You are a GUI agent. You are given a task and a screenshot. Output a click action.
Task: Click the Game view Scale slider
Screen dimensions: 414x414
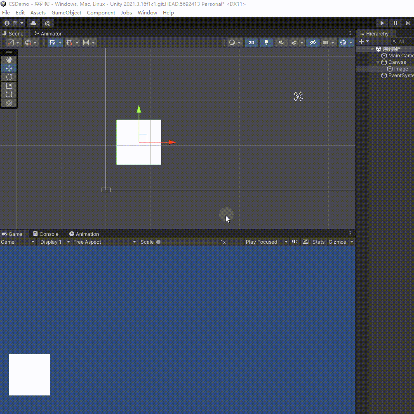[188, 242]
